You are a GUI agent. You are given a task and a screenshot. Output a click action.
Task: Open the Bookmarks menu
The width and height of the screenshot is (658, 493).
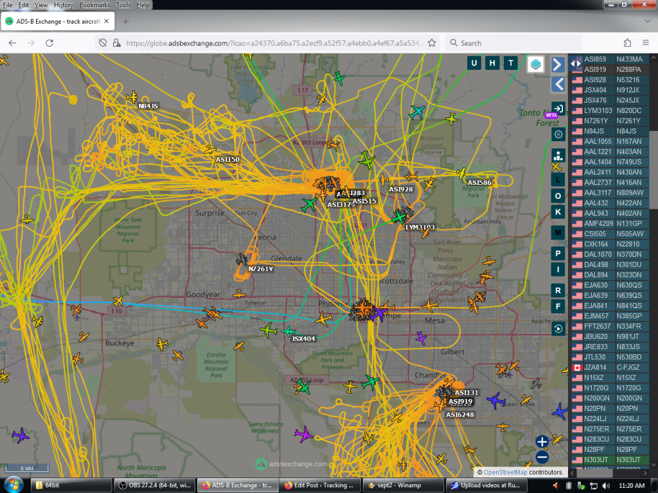coord(94,5)
